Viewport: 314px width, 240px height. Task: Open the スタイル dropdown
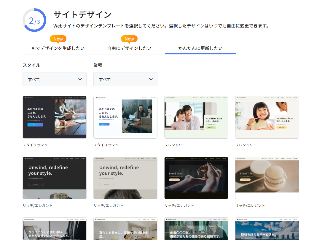point(54,79)
